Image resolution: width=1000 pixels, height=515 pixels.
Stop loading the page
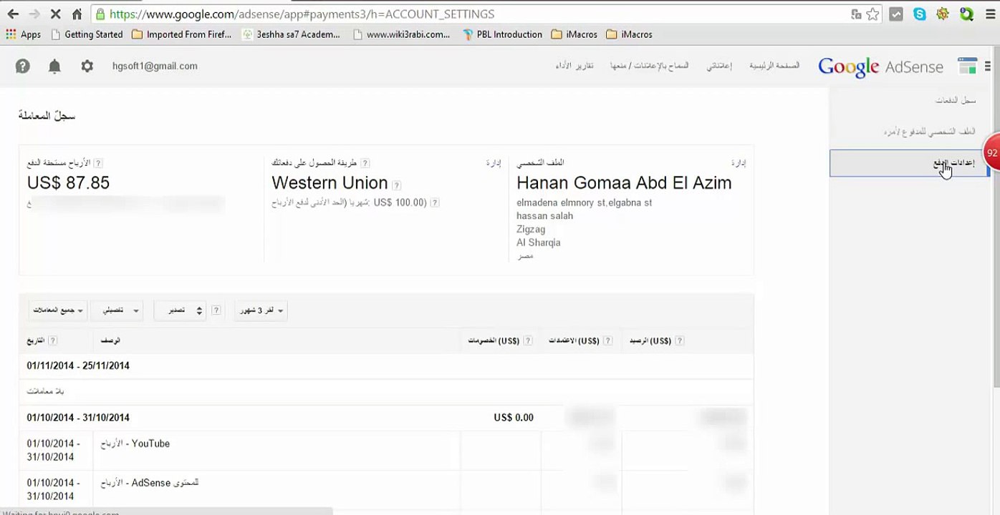pos(55,14)
